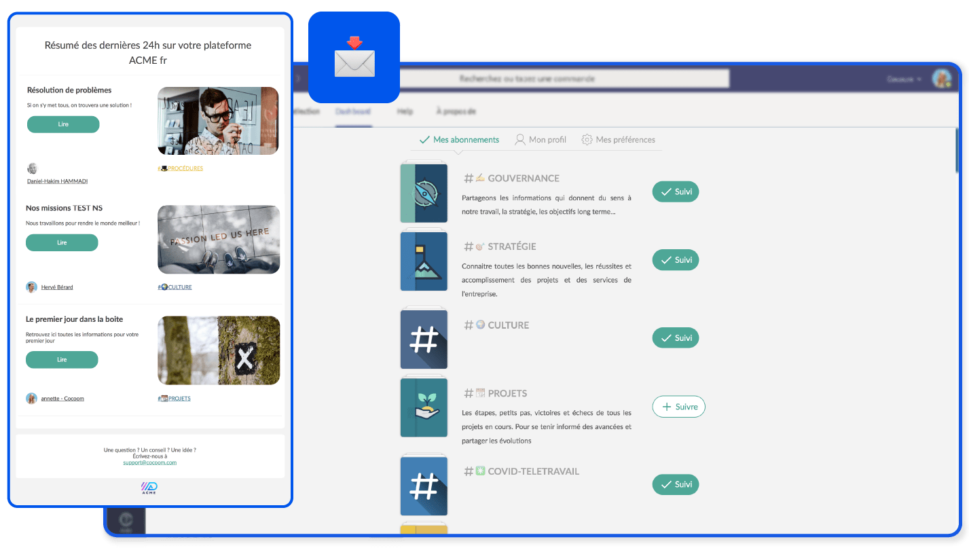Click the annette - Cocoom author link
This screenshot has width=969, height=548.
pyautogui.click(x=62, y=399)
